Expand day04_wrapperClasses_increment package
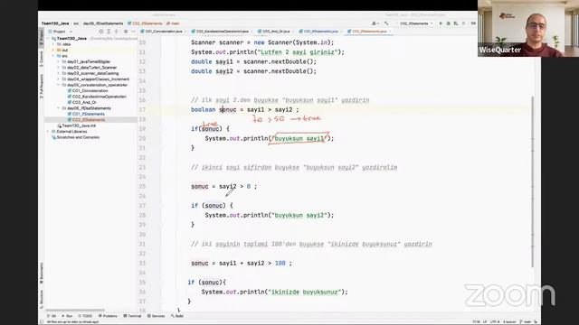 (58, 79)
